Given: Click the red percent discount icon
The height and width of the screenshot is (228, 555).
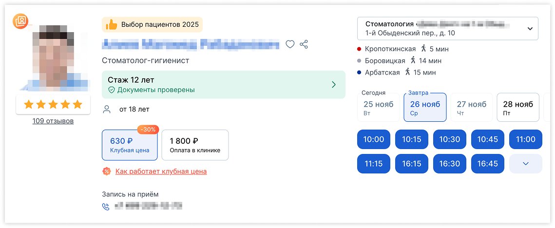Looking at the screenshot, I should pyautogui.click(x=106, y=171).
